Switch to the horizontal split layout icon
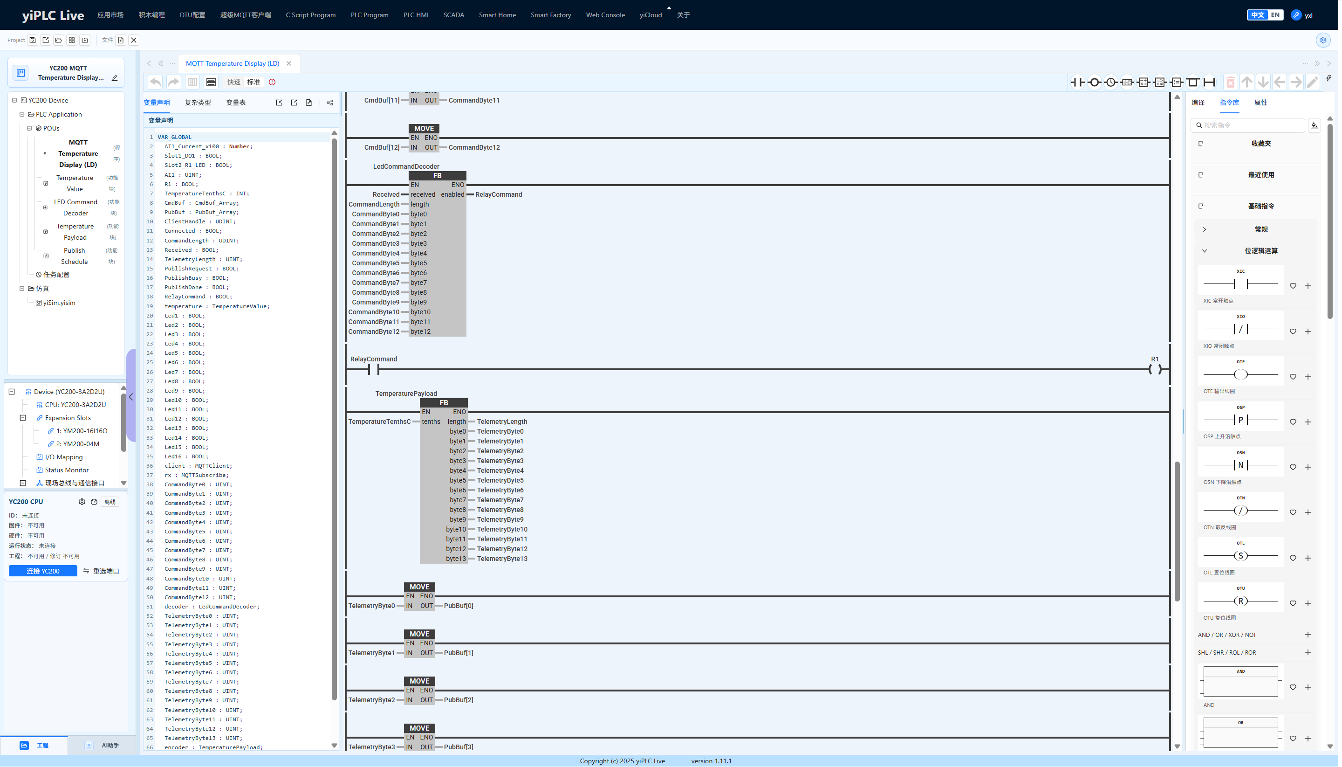This screenshot has width=1342, height=767. (x=211, y=82)
